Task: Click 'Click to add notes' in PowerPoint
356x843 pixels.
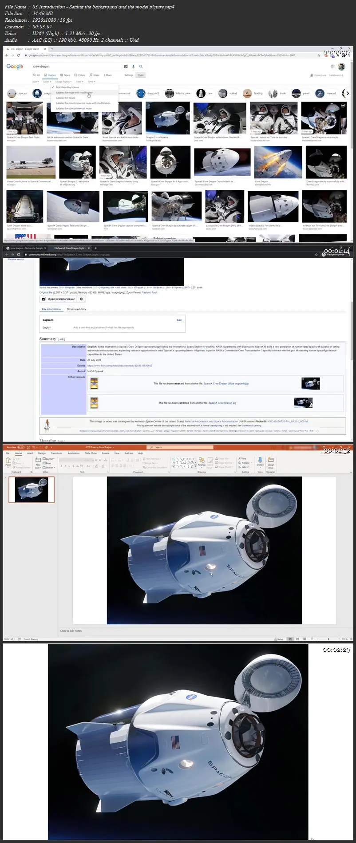Action: (x=71, y=630)
